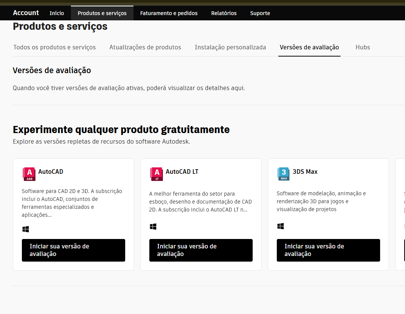Switch to Todos os produtos e serviços tab

pos(55,47)
